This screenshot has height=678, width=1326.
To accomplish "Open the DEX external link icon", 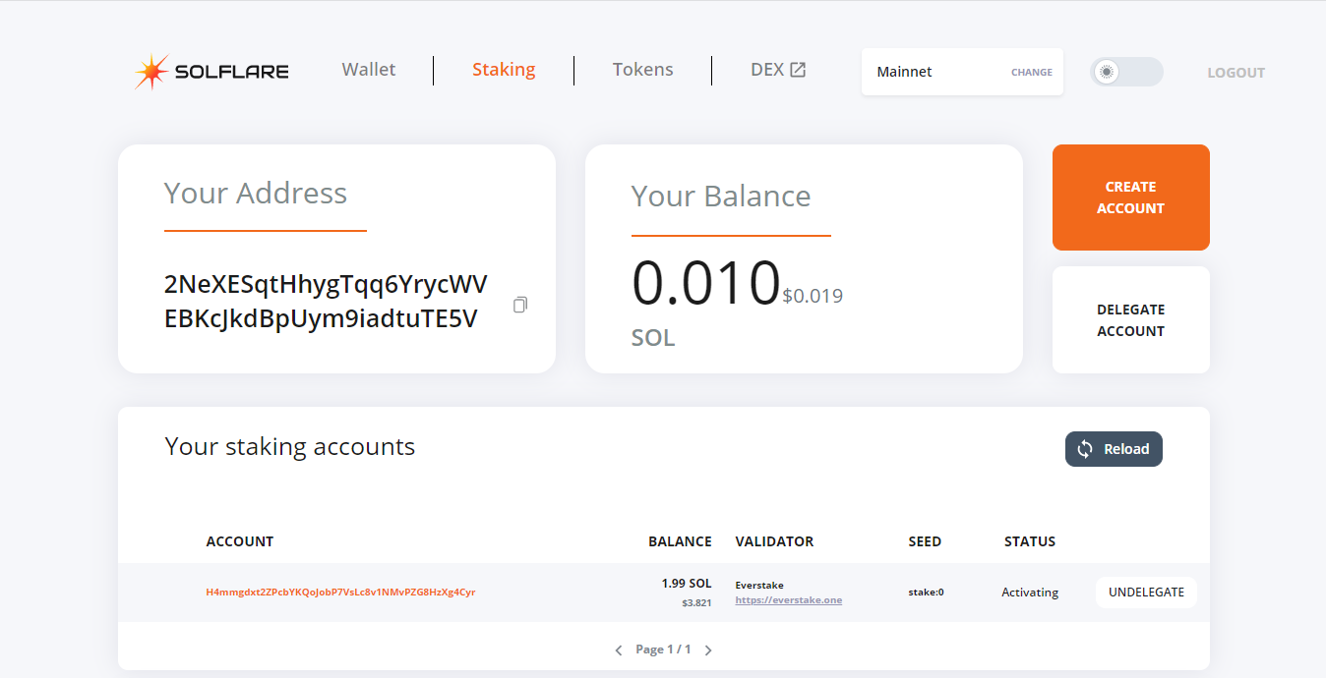I will [798, 70].
